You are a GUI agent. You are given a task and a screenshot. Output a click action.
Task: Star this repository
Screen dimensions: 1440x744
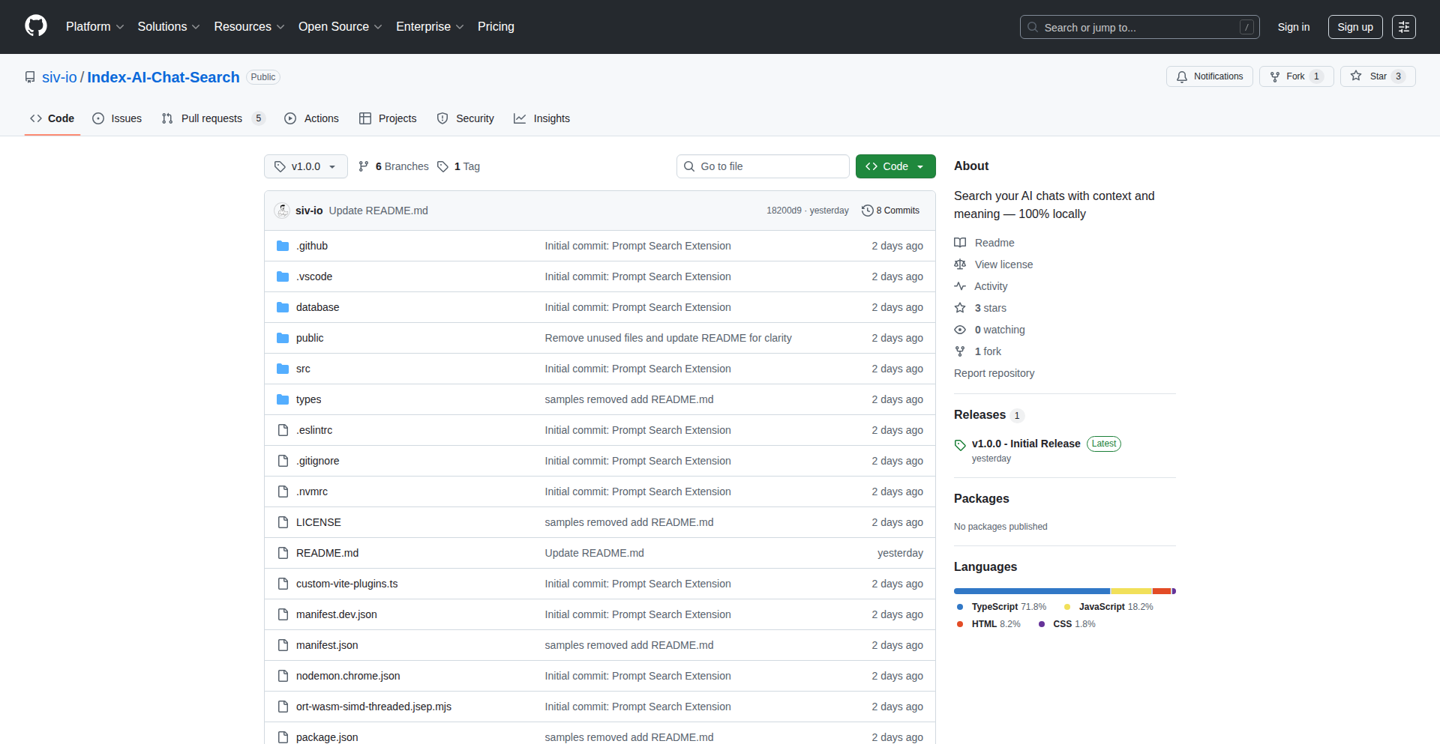(x=1377, y=76)
